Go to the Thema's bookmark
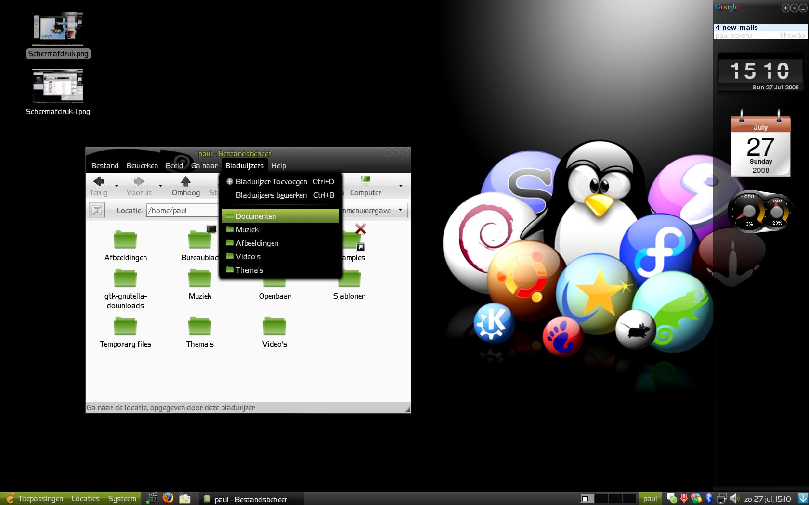Image resolution: width=809 pixels, height=505 pixels. [x=281, y=270]
